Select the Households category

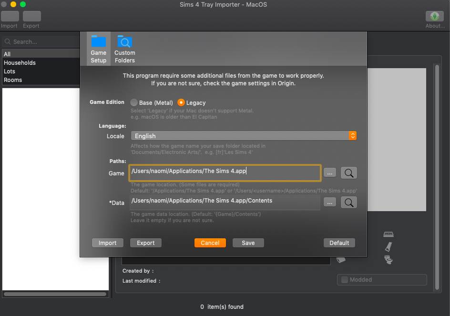(x=41, y=62)
